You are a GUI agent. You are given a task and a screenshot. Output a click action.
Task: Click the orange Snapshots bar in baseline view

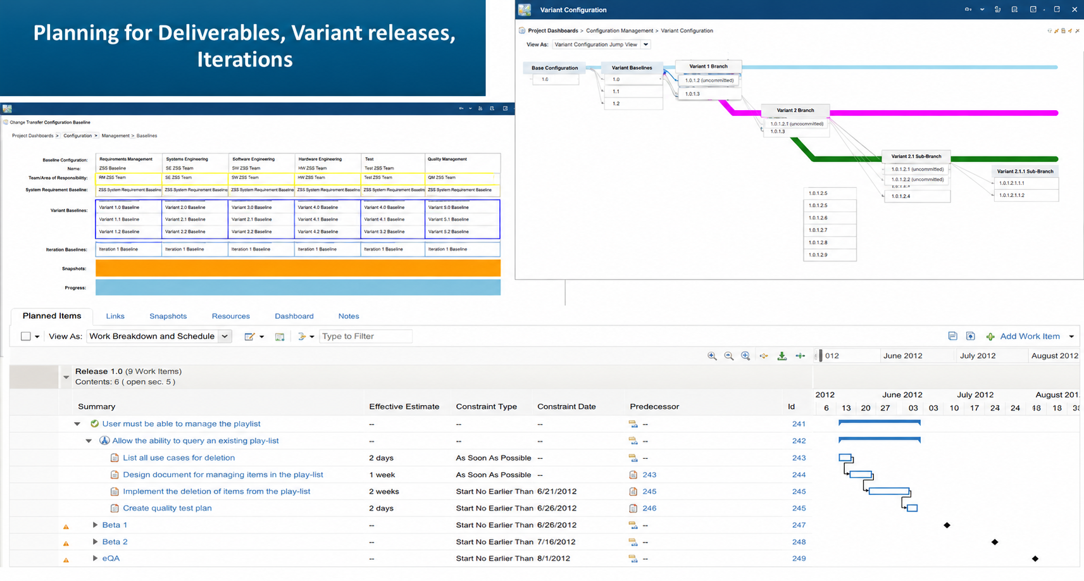(x=298, y=268)
